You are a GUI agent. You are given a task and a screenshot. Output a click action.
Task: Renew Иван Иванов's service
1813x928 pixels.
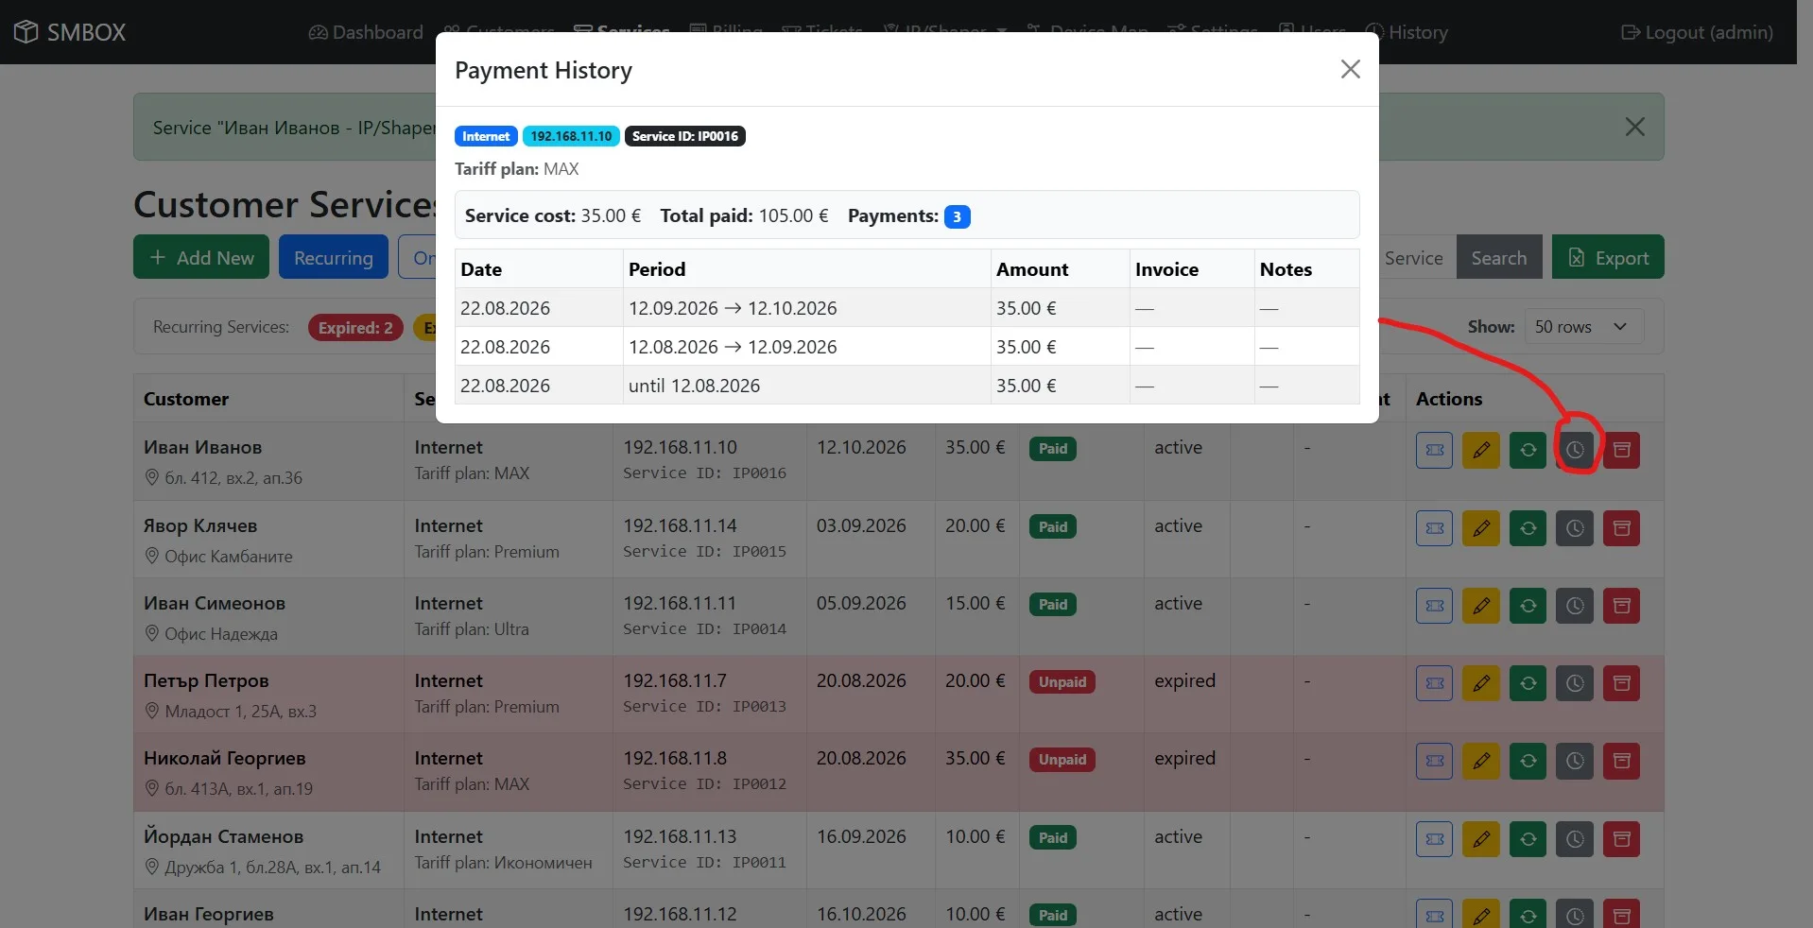(1528, 450)
